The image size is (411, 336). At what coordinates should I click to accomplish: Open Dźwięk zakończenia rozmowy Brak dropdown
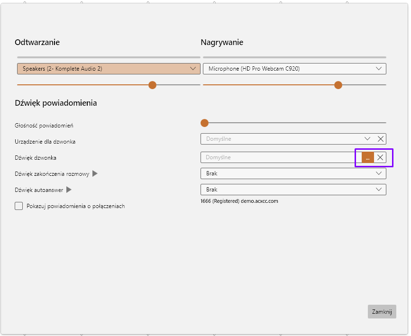[293, 173]
